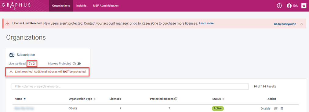Click the license warning triangle in banner

coord(8,23)
